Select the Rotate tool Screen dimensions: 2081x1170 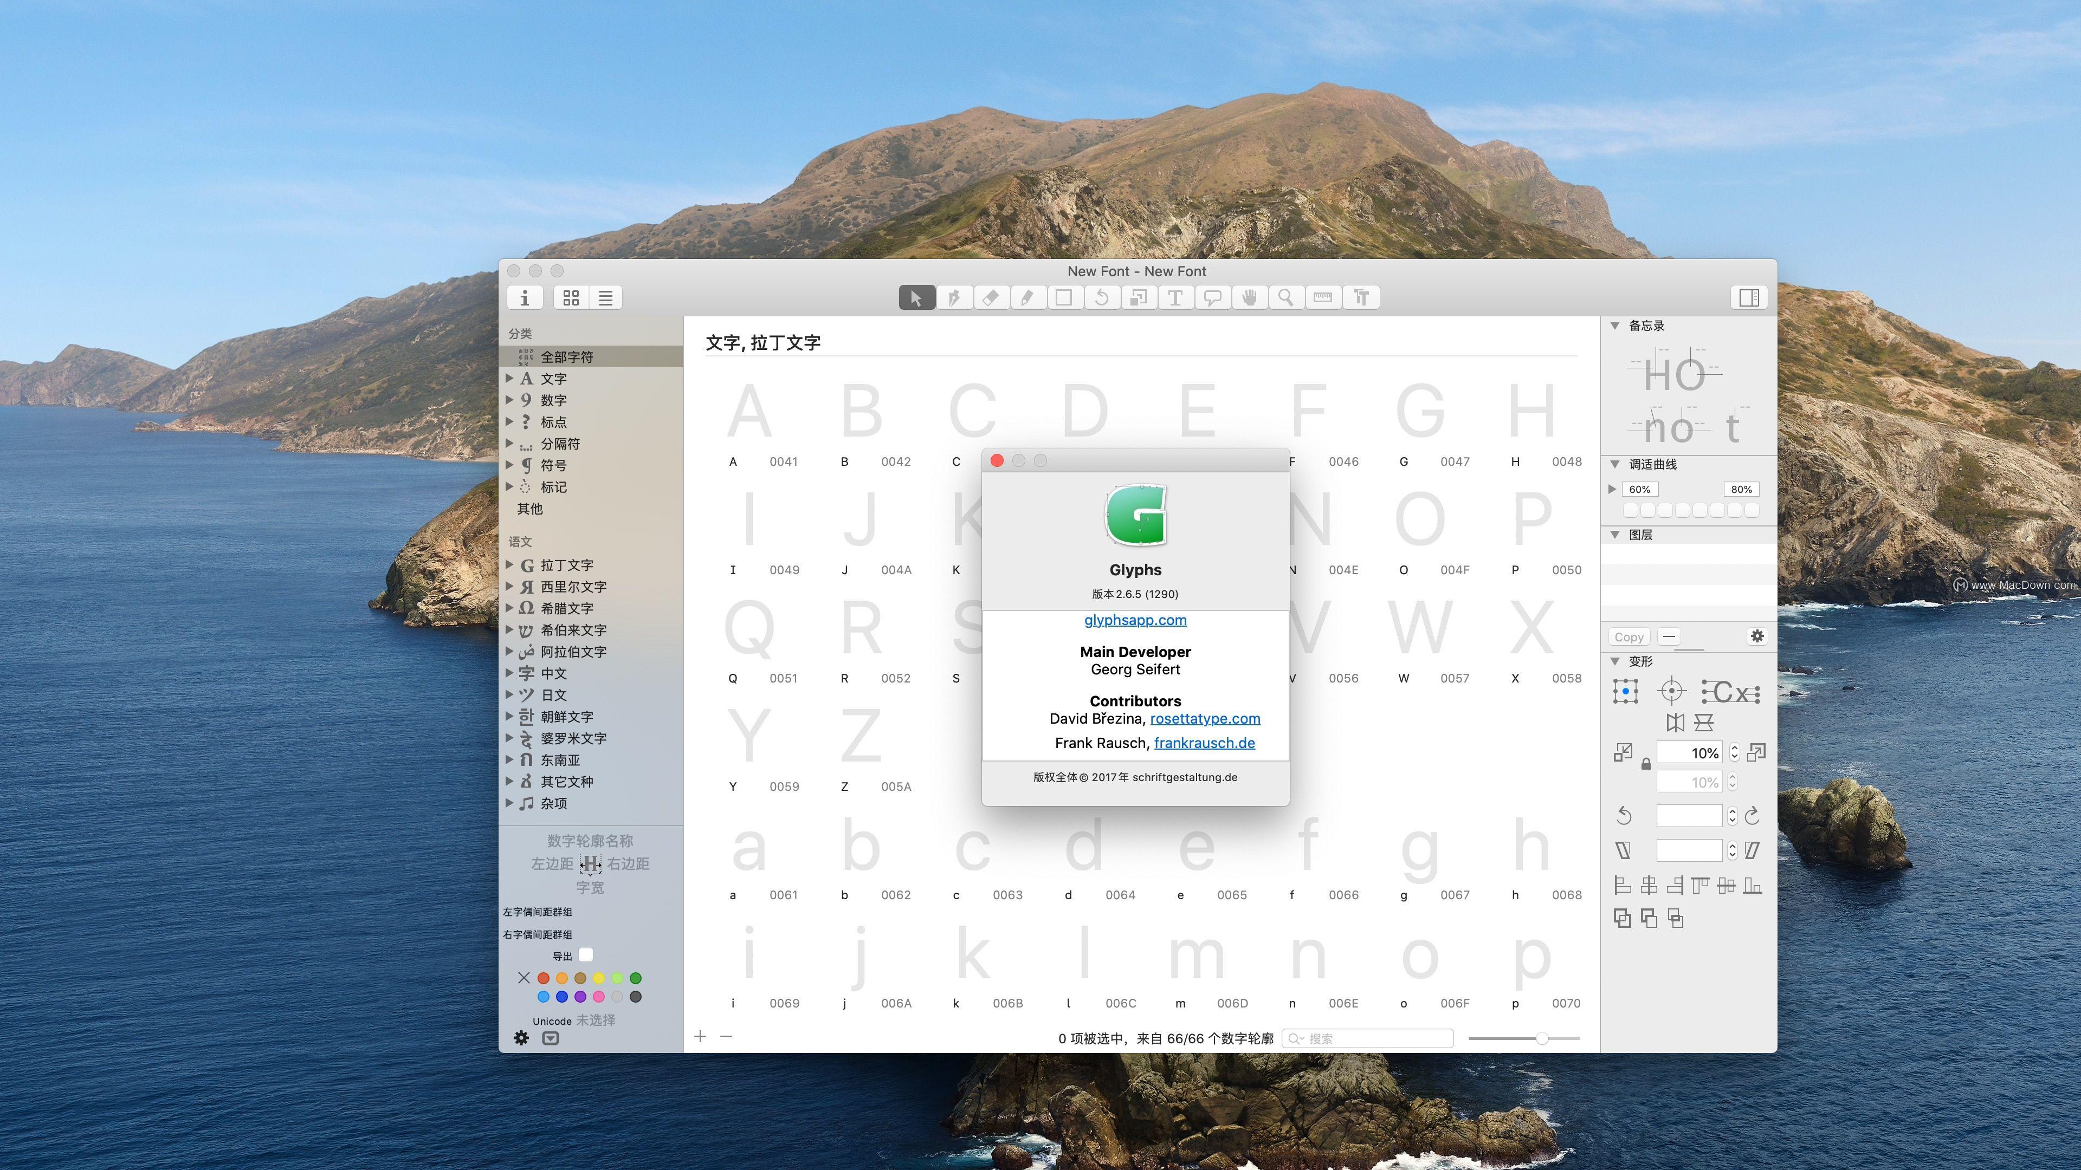1101,298
